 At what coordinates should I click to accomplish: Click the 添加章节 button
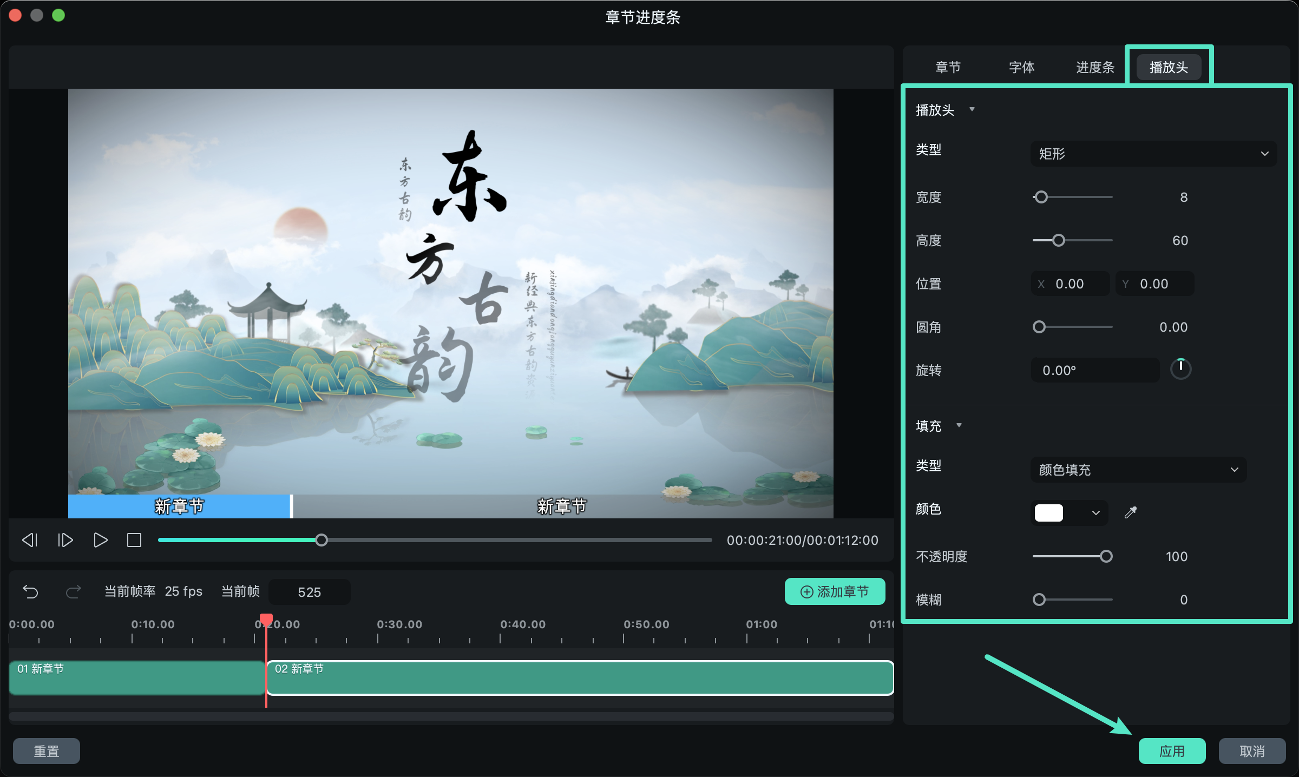coord(835,591)
